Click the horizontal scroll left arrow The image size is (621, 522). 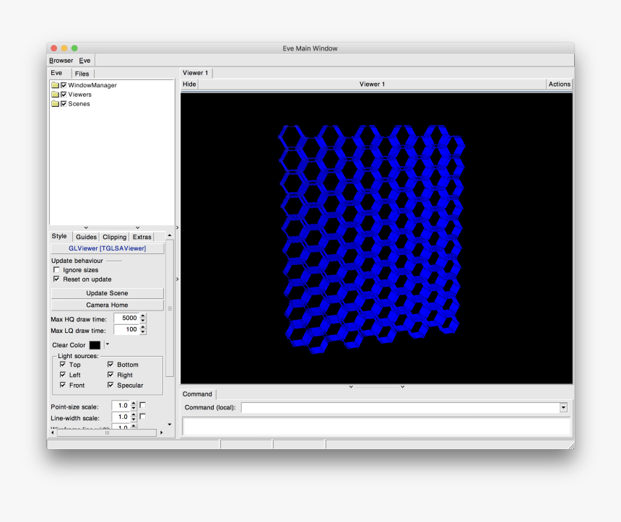(53, 433)
